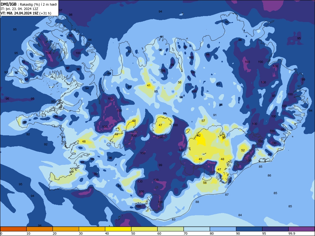The height and width of the screenshot is (236, 315).
Task: Select the dark indigo 95–99.9 legend swatch
Action: (275, 229)
